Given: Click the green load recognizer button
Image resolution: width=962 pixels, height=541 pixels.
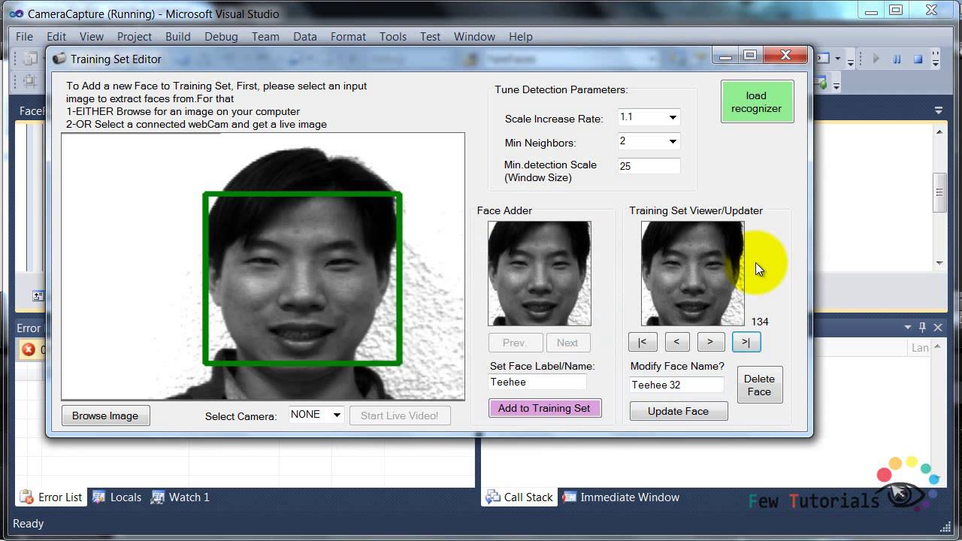Looking at the screenshot, I should pyautogui.click(x=757, y=101).
